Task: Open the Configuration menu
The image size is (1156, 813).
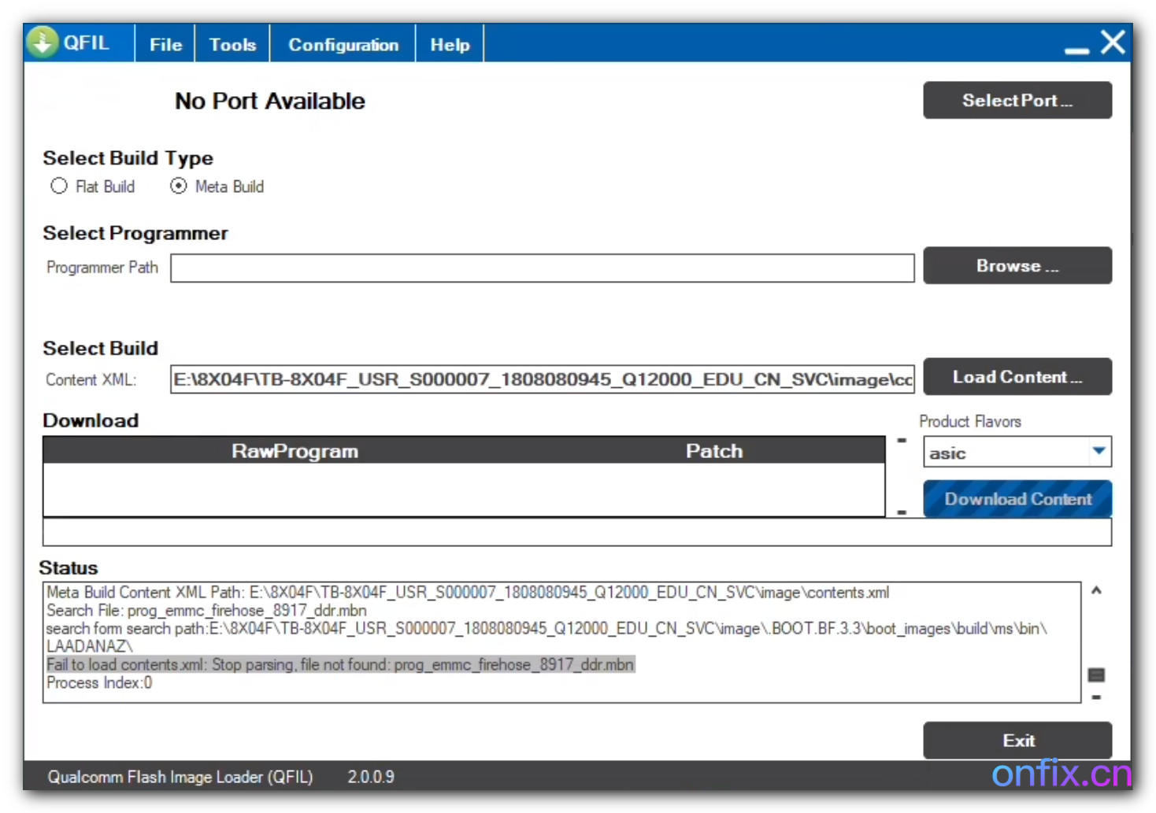Action: (x=343, y=45)
